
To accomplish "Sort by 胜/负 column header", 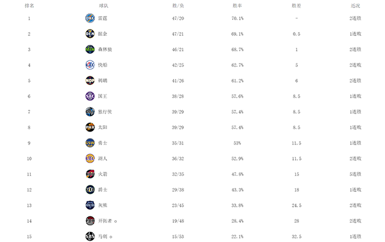I will coord(178,6).
